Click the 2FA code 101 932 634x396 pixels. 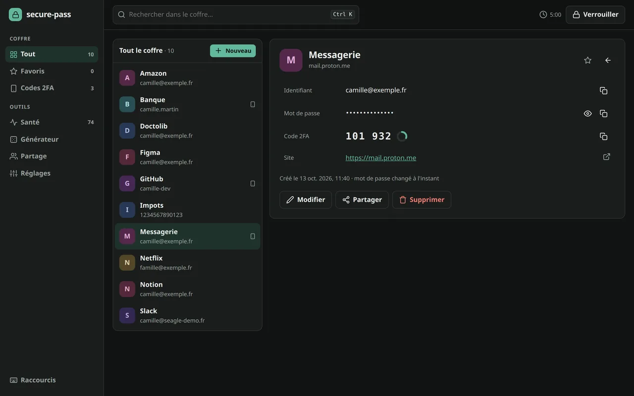pyautogui.click(x=369, y=136)
